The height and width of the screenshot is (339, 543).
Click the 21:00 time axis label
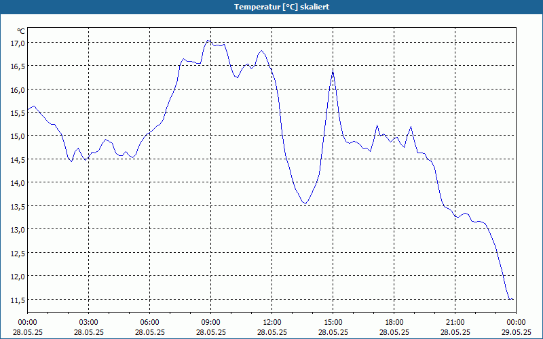coord(455,323)
